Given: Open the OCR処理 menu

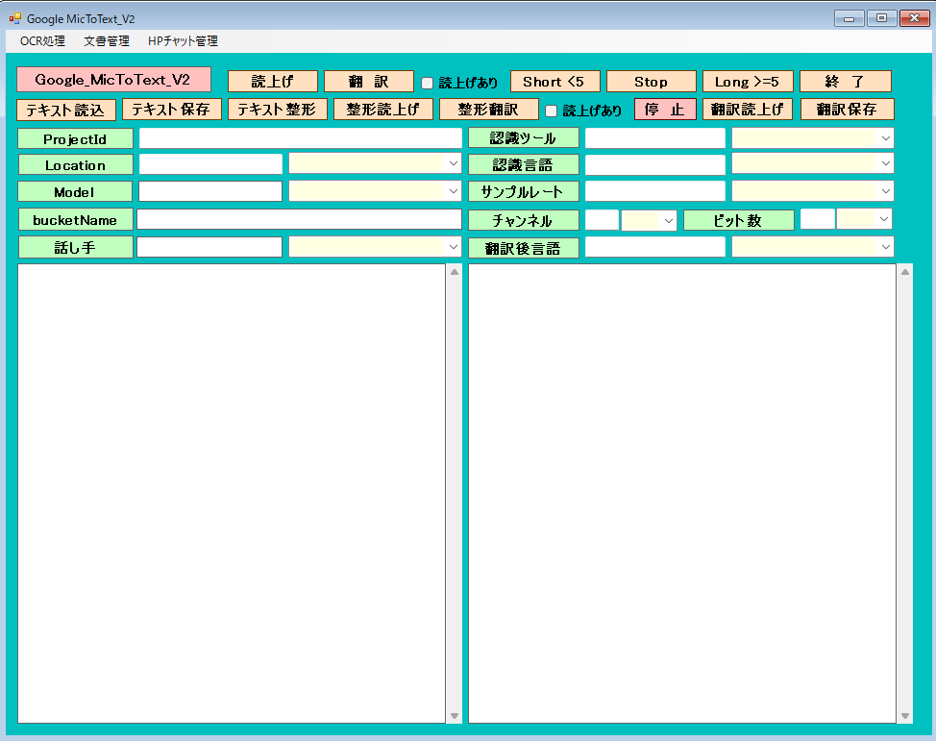Looking at the screenshot, I should click(x=42, y=41).
